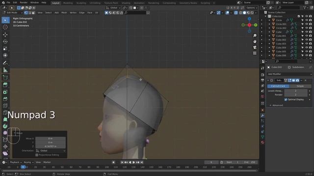Open the Add Modifier dropdown
The height and width of the screenshot is (176, 314).
(289, 74)
